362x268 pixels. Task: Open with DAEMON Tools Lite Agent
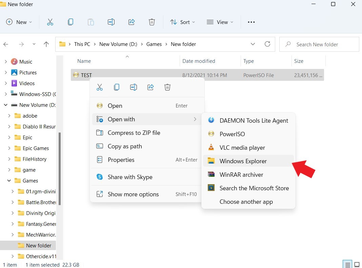click(x=248, y=120)
